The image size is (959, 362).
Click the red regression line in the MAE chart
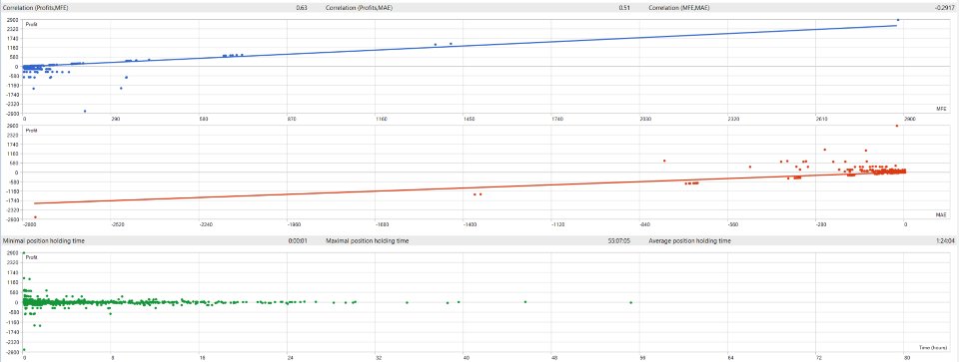pyautogui.click(x=470, y=188)
